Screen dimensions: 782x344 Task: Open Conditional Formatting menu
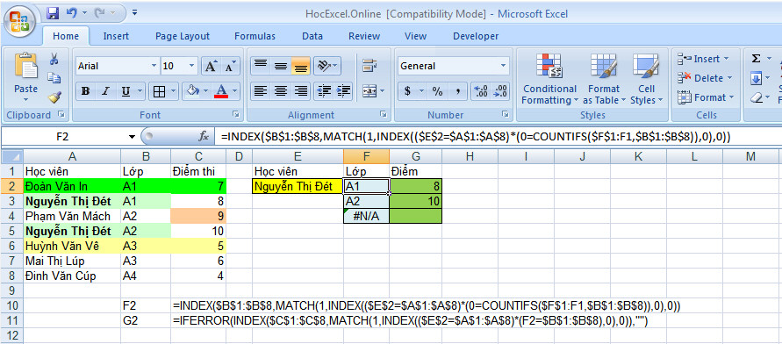tap(549, 79)
